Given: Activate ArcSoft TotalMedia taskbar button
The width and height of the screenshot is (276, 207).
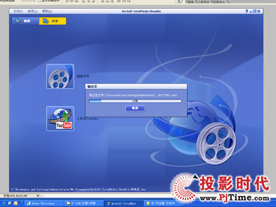Looking at the screenshot, I should pyautogui.click(x=123, y=203).
